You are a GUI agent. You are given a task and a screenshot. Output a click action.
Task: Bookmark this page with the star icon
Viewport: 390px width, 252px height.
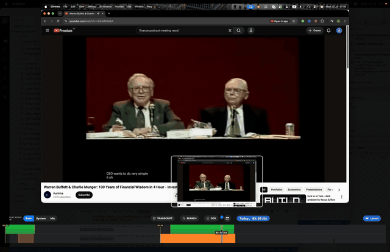tap(294, 21)
